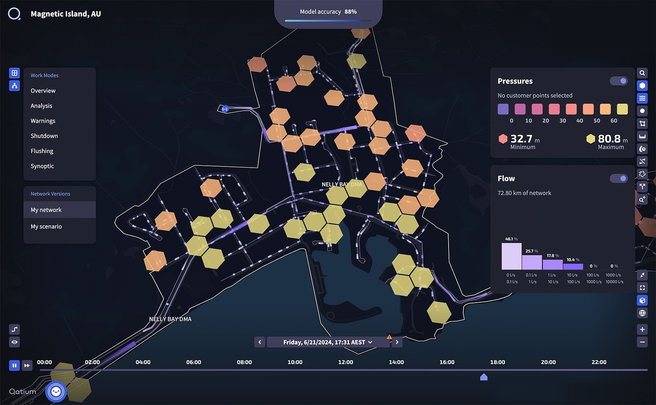656x405 pixels.
Task: Go to previous time step with left chevron
Action: [x=260, y=342]
